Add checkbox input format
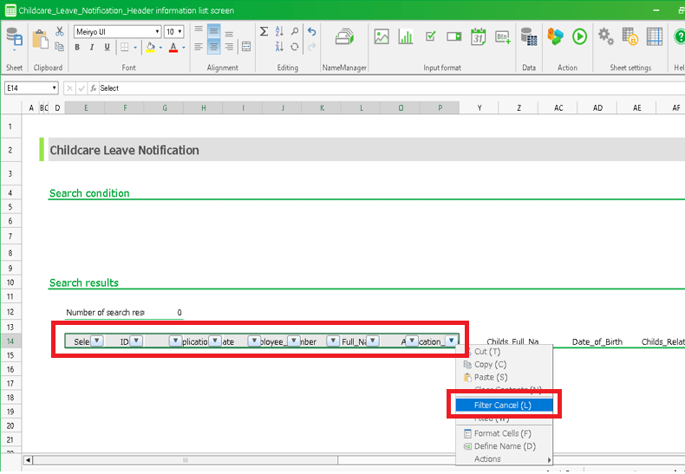685x474 pixels. click(430, 37)
